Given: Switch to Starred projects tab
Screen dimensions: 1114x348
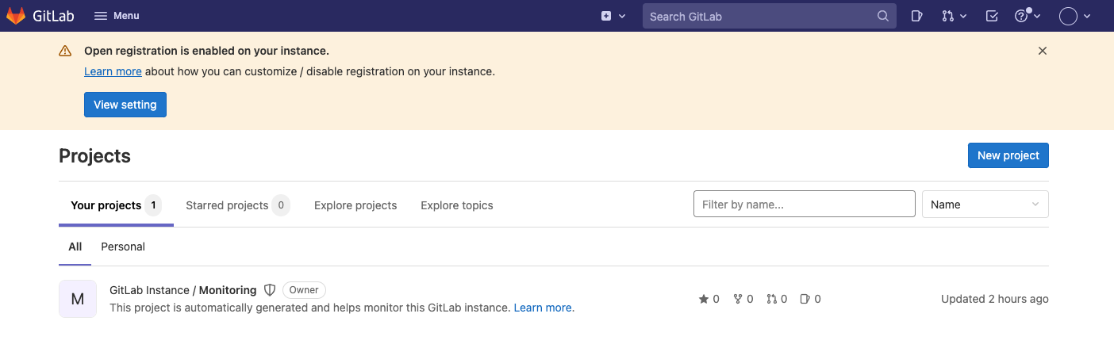Looking at the screenshot, I should (238, 205).
